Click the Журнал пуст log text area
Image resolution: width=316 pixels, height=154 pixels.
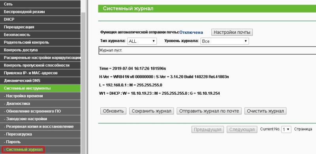point(207,50)
